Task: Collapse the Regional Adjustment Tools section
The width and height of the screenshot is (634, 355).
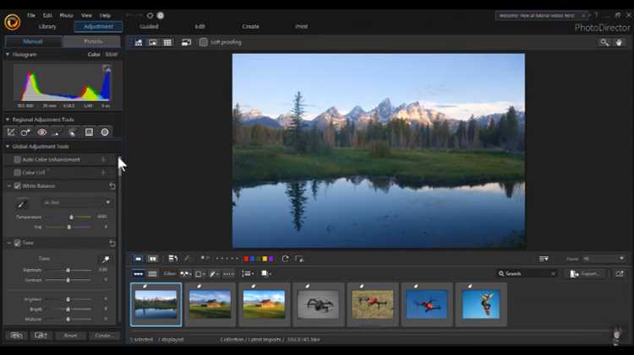Action: [x=8, y=120]
